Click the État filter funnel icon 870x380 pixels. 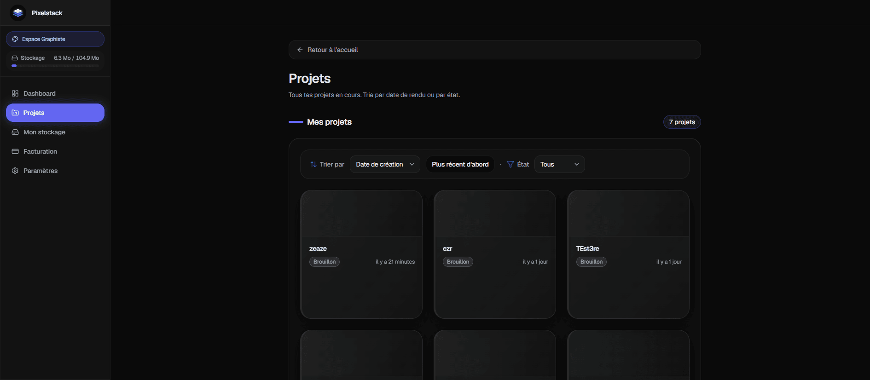click(x=510, y=164)
